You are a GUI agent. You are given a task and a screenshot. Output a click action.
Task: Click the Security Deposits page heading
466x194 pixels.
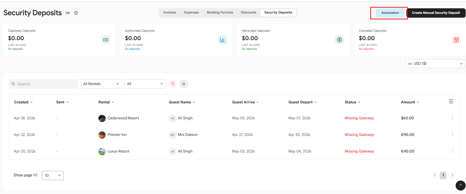point(33,13)
